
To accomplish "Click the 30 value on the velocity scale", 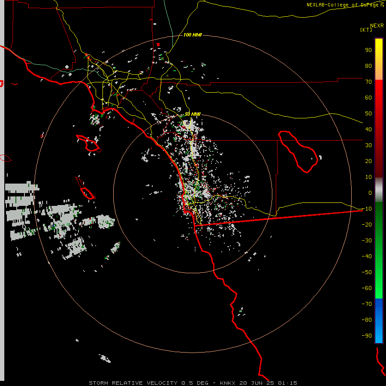I will pyautogui.click(x=368, y=145).
